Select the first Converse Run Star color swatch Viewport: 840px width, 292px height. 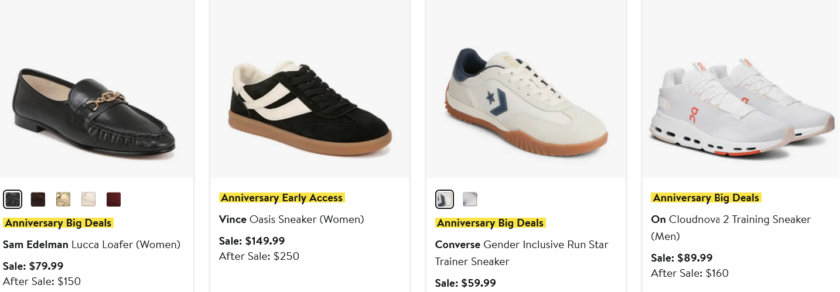tap(445, 200)
